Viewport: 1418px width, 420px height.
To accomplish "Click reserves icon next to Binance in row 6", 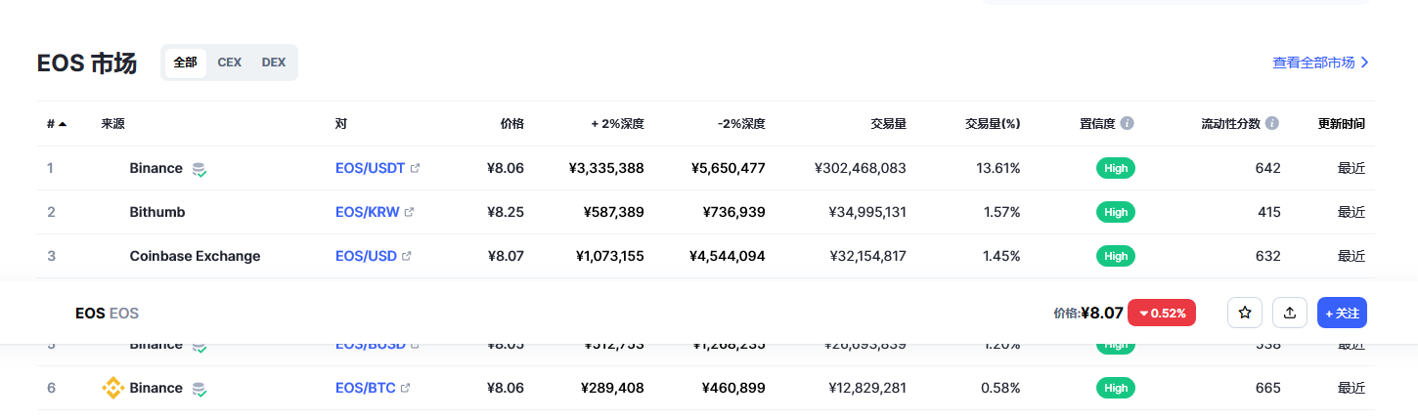I will click(199, 389).
